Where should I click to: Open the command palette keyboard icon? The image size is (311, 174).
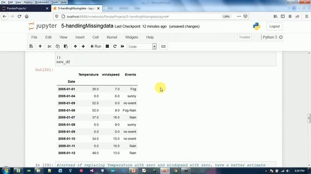tap(163, 46)
